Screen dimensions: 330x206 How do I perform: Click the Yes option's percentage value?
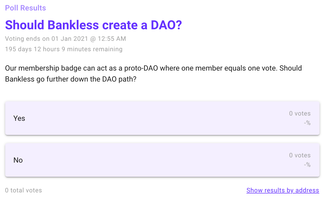coord(307,123)
